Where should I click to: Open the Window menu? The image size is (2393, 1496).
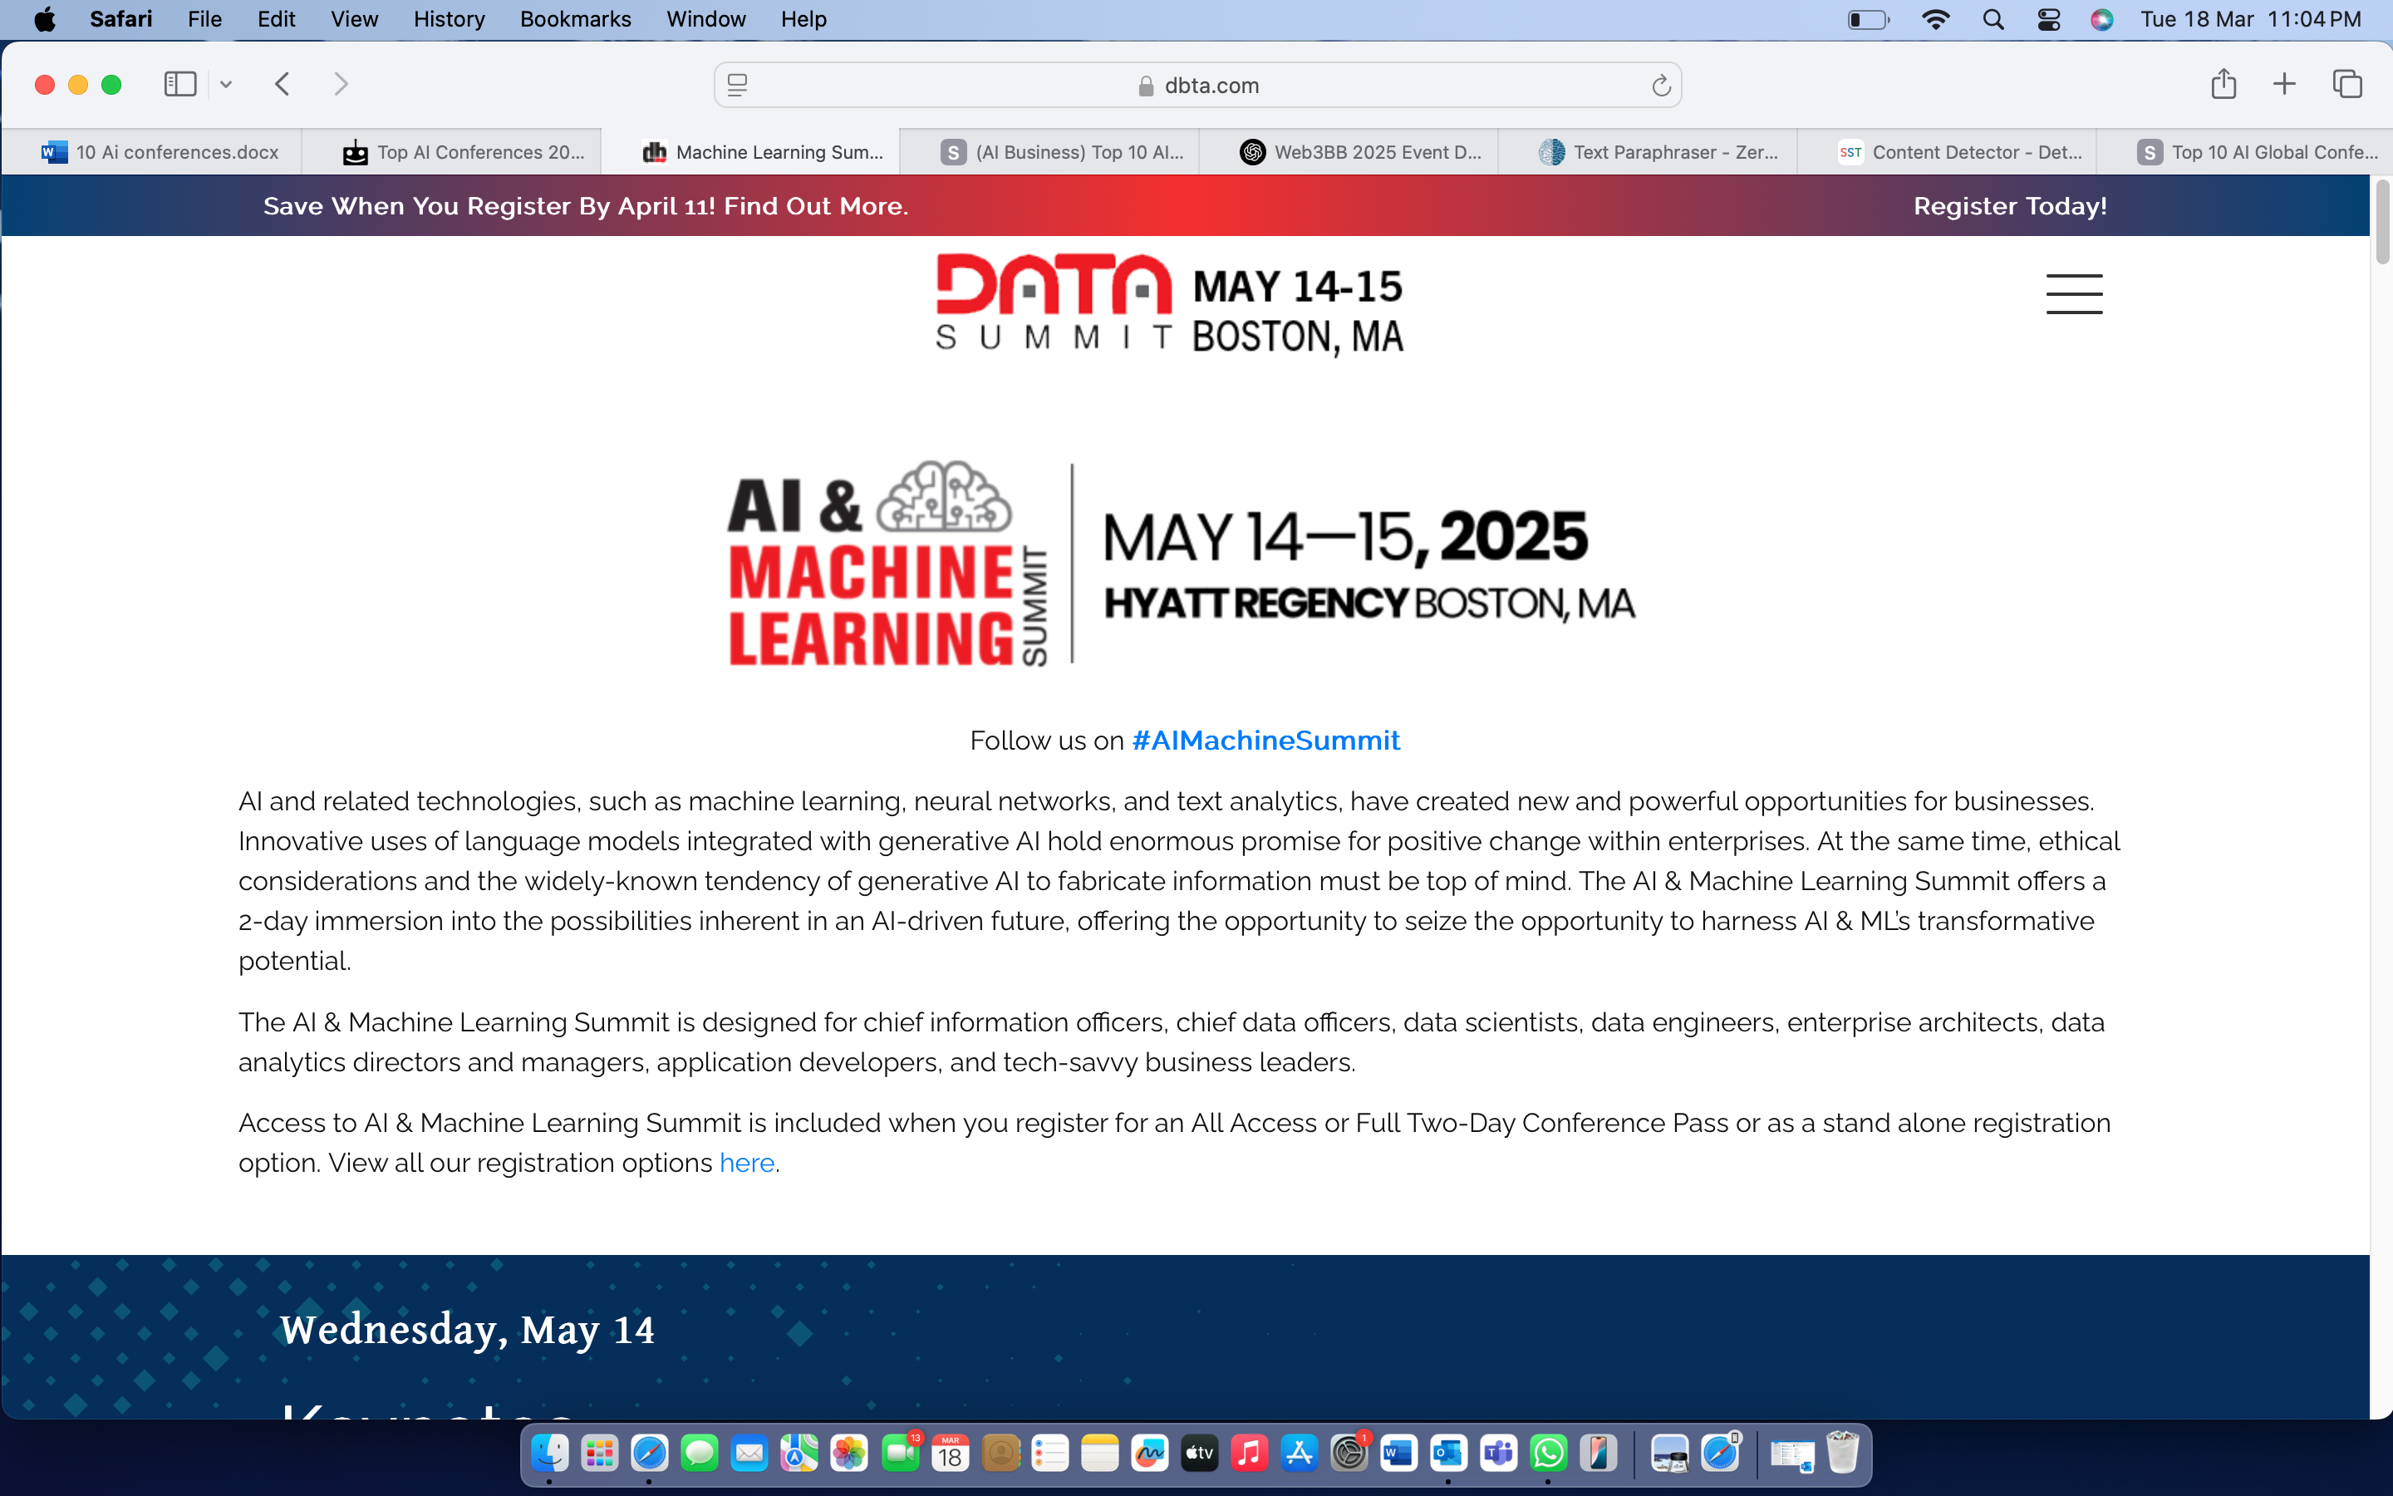click(706, 19)
